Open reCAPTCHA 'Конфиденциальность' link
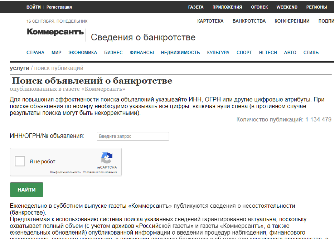This screenshot has height=239, width=334. click(x=65, y=172)
